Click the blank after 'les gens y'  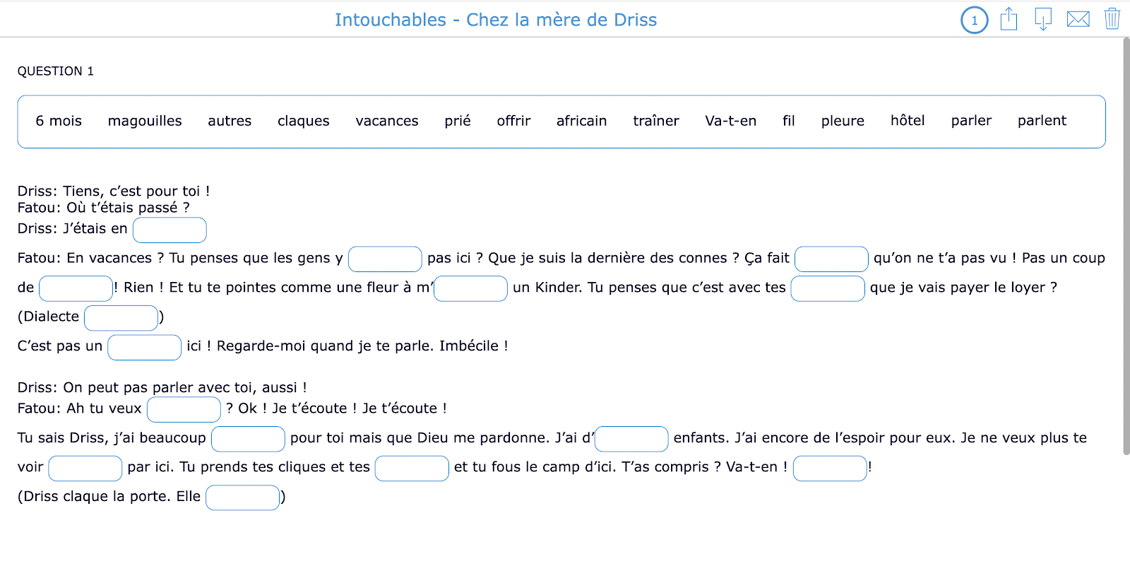click(385, 259)
